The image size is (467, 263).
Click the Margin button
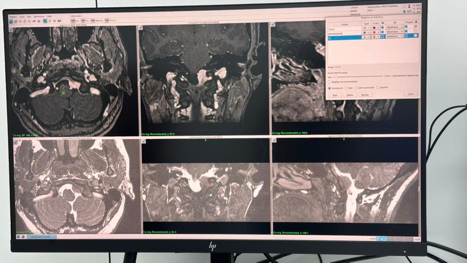coord(365,95)
